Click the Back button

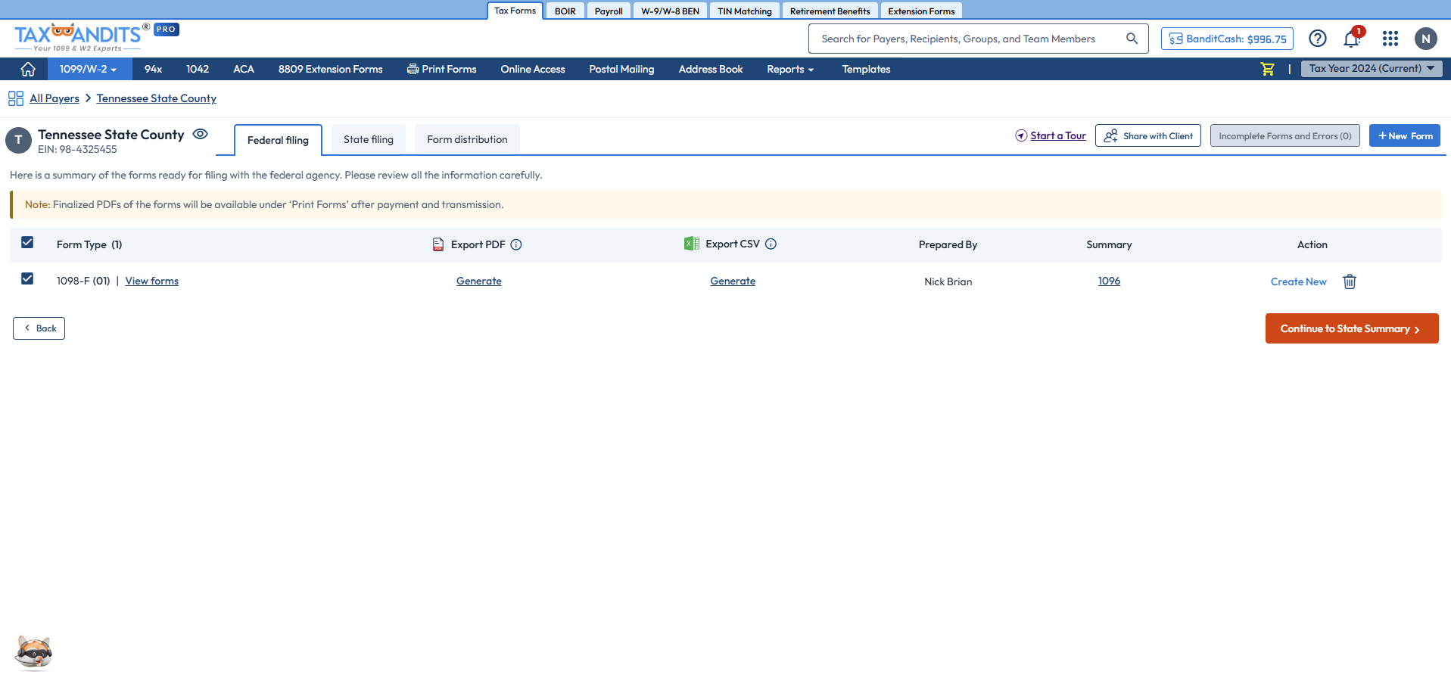pyautogui.click(x=39, y=328)
